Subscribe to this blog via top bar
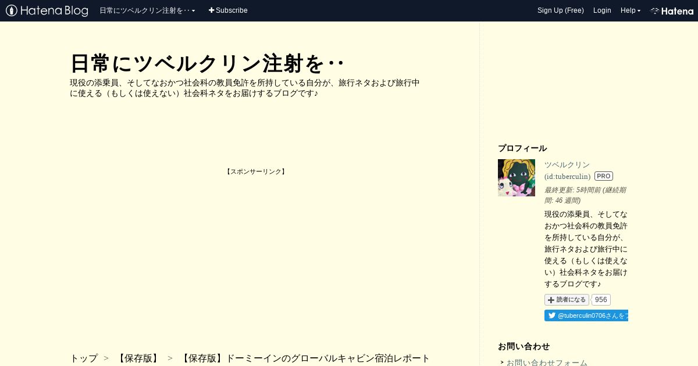 pyautogui.click(x=228, y=10)
